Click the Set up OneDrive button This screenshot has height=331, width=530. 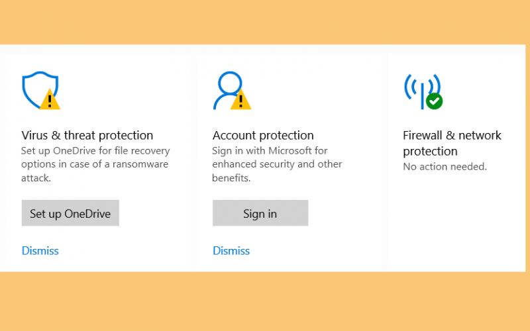point(70,213)
